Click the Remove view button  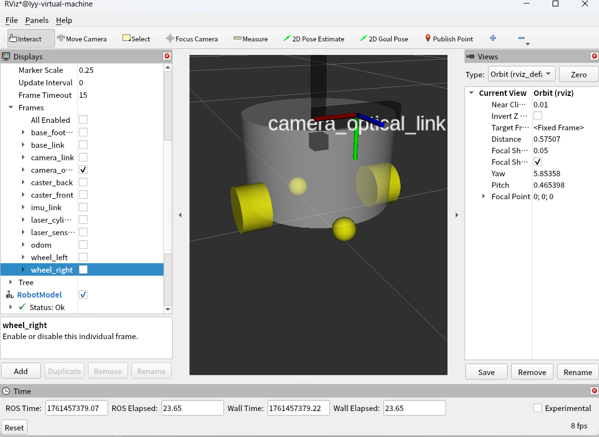click(x=532, y=372)
